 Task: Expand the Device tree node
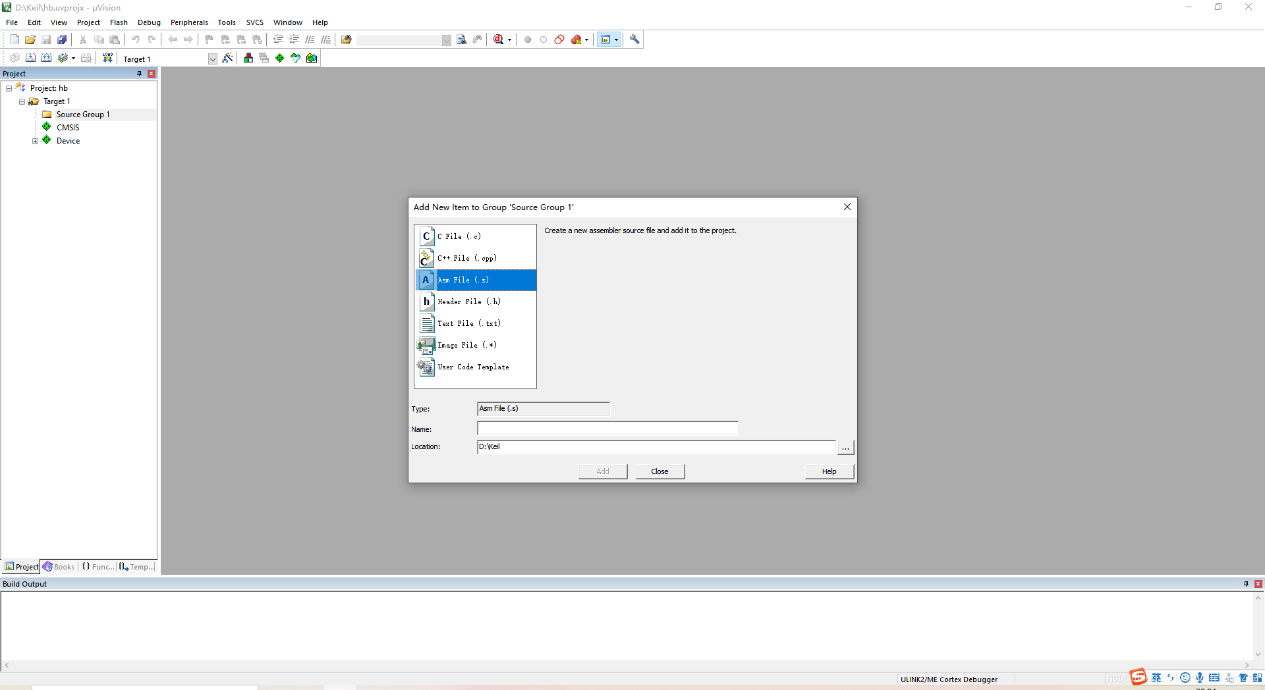pos(35,141)
